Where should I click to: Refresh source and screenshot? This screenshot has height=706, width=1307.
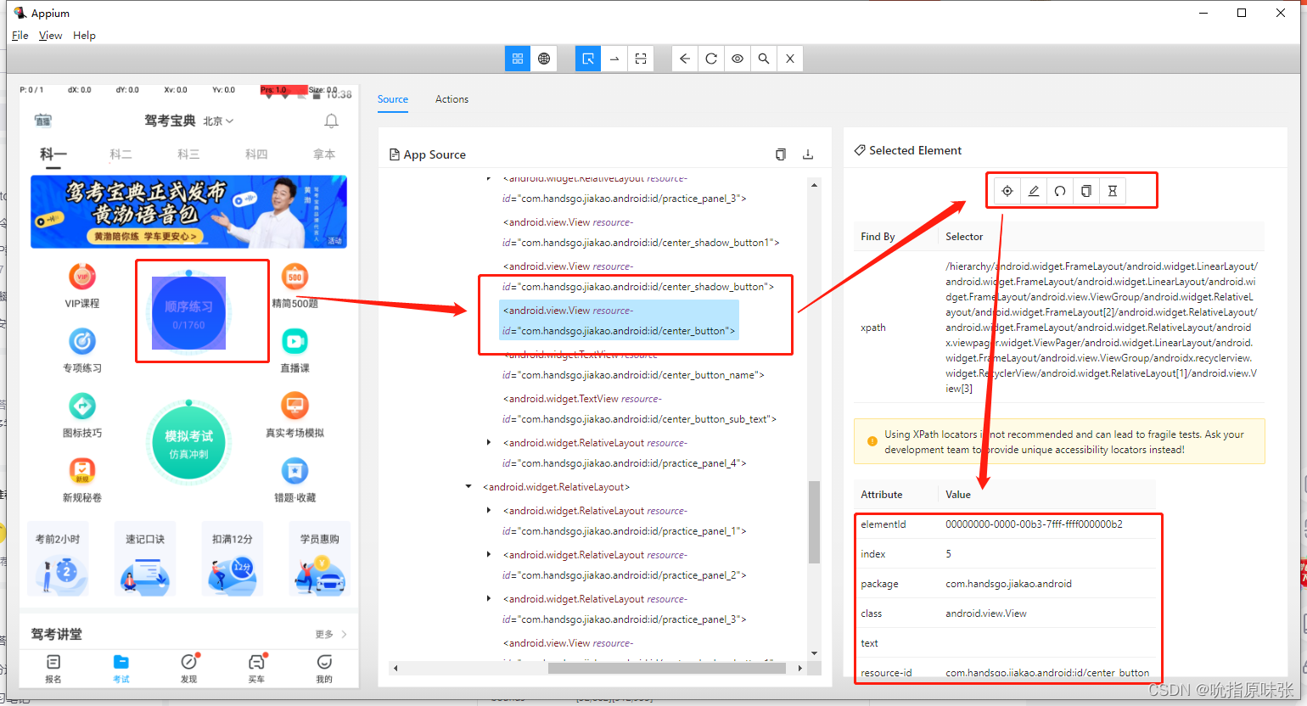pos(711,59)
